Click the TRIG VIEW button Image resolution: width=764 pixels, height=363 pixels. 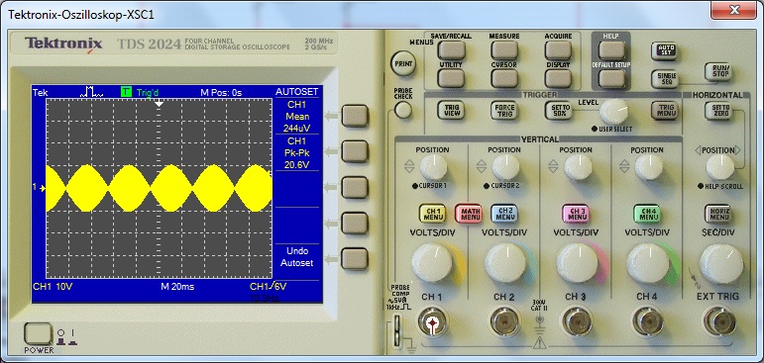click(x=451, y=111)
